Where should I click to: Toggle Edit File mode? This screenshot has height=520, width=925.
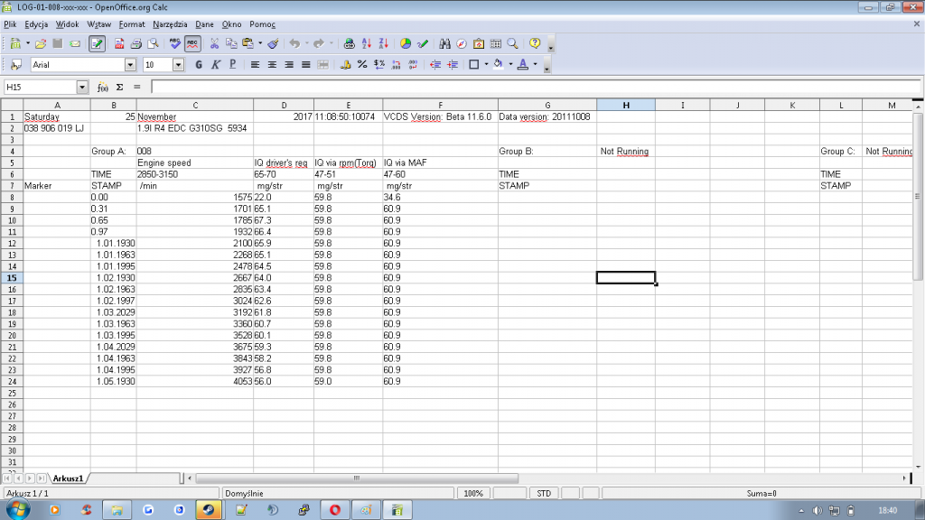pos(97,43)
